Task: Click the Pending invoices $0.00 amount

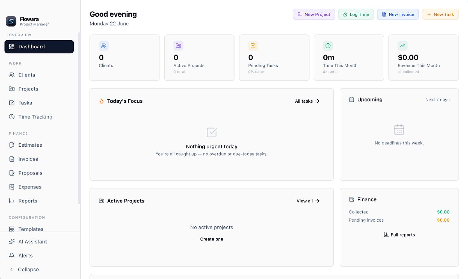Action: pyautogui.click(x=443, y=220)
